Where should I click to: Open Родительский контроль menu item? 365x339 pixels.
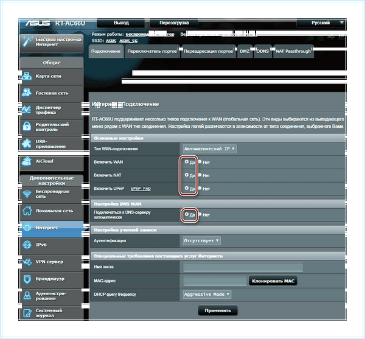[x=52, y=127]
